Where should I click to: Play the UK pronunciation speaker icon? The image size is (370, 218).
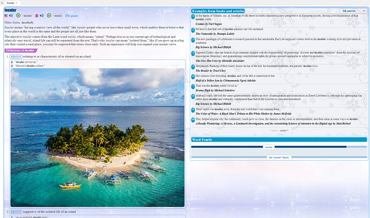[41, 15]
